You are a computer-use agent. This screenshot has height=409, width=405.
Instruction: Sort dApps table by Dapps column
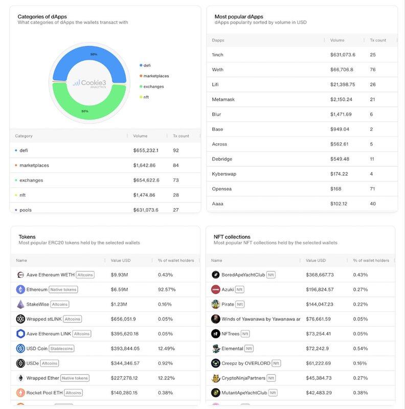(x=218, y=40)
